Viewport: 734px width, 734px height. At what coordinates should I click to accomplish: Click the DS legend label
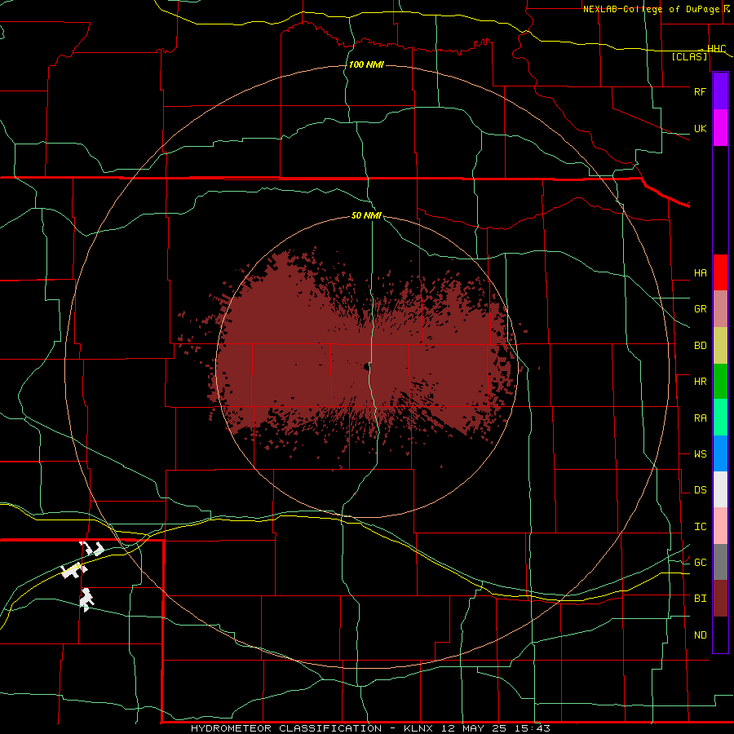pyautogui.click(x=700, y=489)
